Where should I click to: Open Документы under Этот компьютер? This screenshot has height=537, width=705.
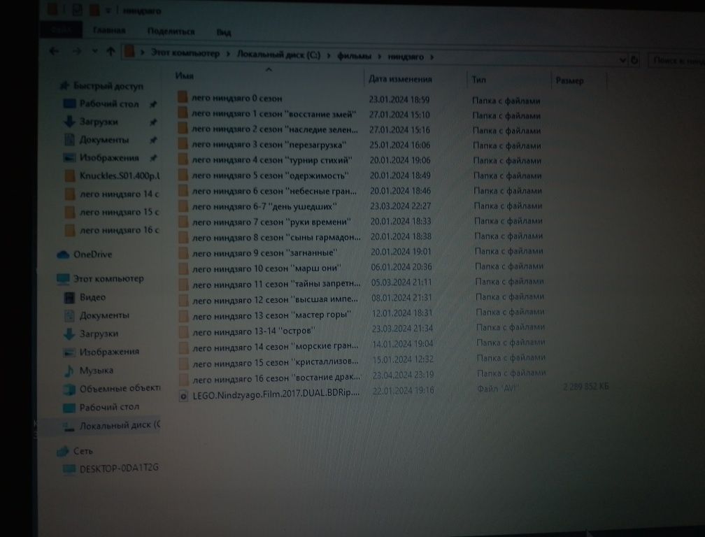(x=104, y=315)
